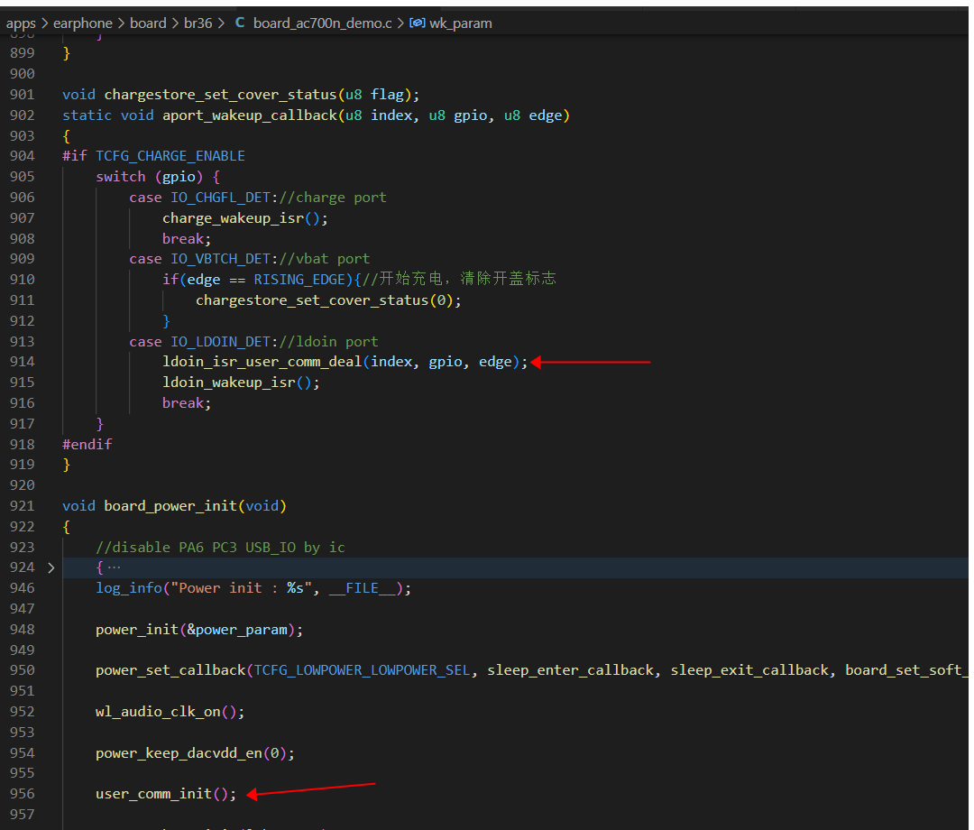Open the apps breadcrumb segment
This screenshot has width=974, height=830.
21,23
